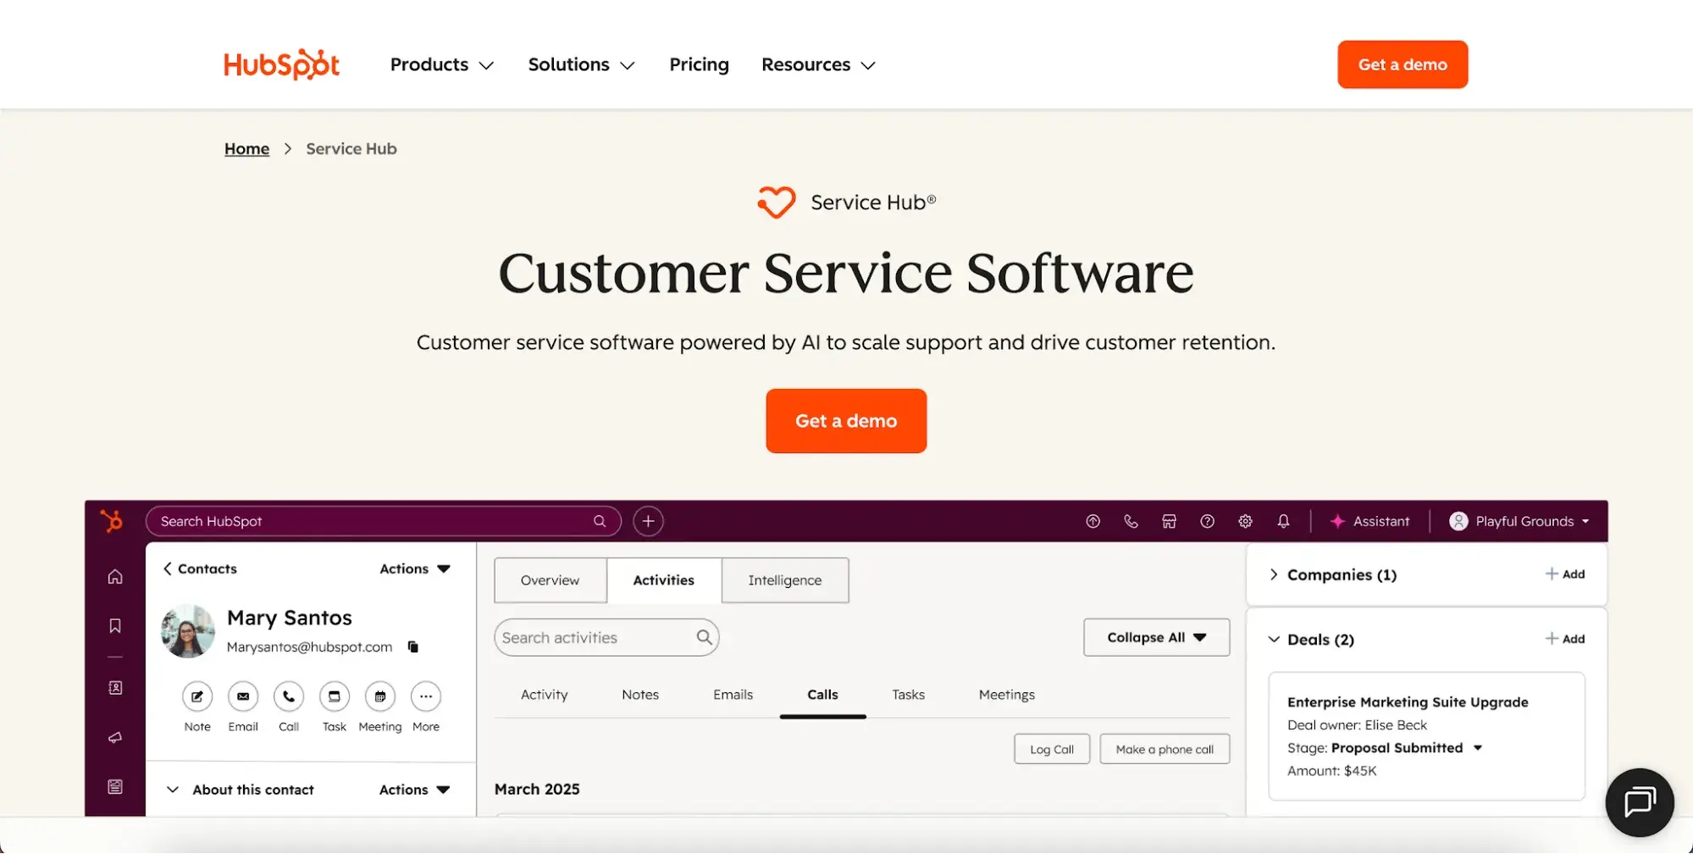Copy the Marysantos@hubspot.com email address
Image resolution: width=1693 pixels, height=854 pixels.
(413, 646)
